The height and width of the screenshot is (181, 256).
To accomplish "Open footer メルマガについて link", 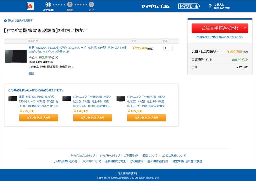I will pos(91,161).
